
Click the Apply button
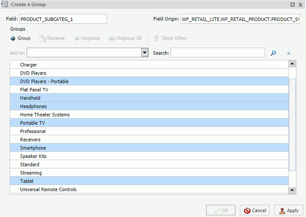(288, 210)
